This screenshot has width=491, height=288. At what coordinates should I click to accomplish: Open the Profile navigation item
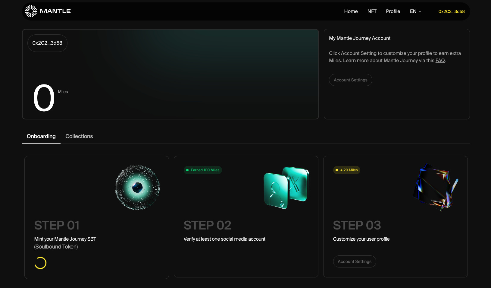tap(393, 11)
